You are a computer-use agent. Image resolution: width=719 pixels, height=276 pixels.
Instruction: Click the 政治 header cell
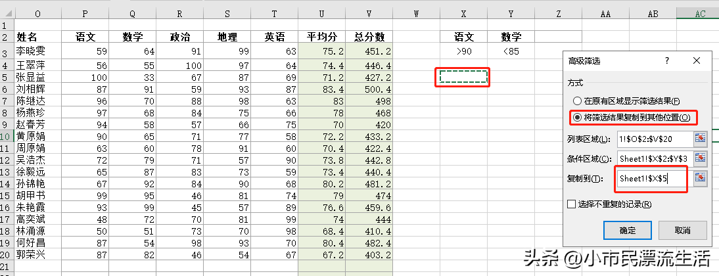[179, 37]
